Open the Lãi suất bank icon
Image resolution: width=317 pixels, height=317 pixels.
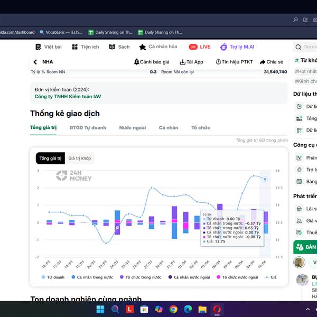299,209
